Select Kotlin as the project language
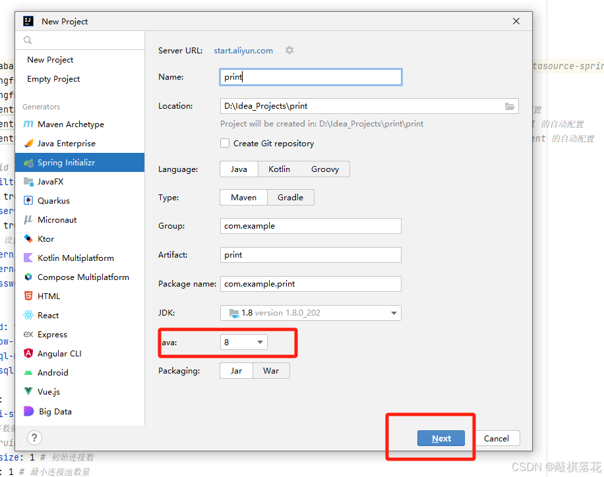 click(x=279, y=169)
